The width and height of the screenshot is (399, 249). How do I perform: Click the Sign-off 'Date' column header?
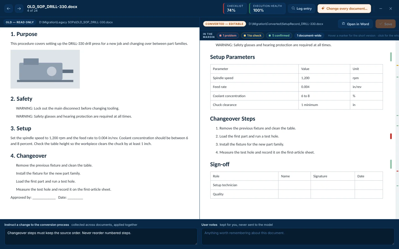coord(369,176)
